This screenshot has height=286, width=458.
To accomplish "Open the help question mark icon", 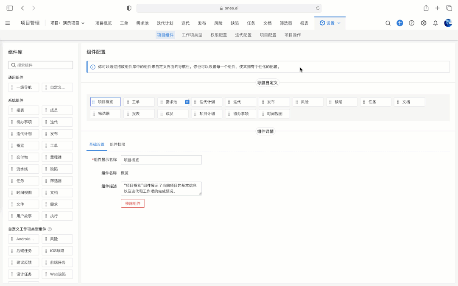I will pyautogui.click(x=412, y=23).
